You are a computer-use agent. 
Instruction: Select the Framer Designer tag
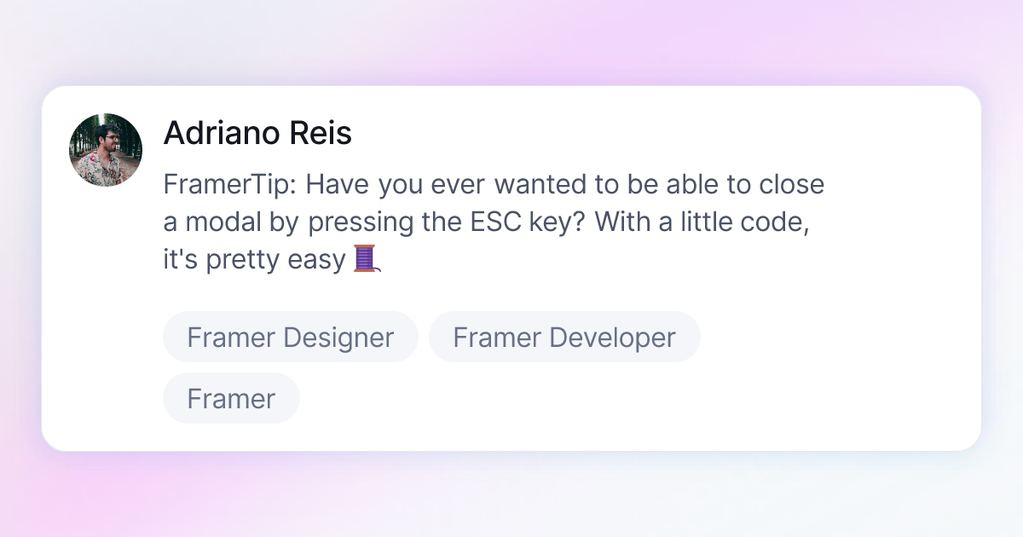291,338
